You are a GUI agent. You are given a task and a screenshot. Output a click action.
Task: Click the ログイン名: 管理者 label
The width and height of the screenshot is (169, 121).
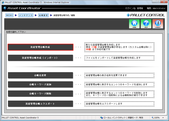(x=134, y=8)
